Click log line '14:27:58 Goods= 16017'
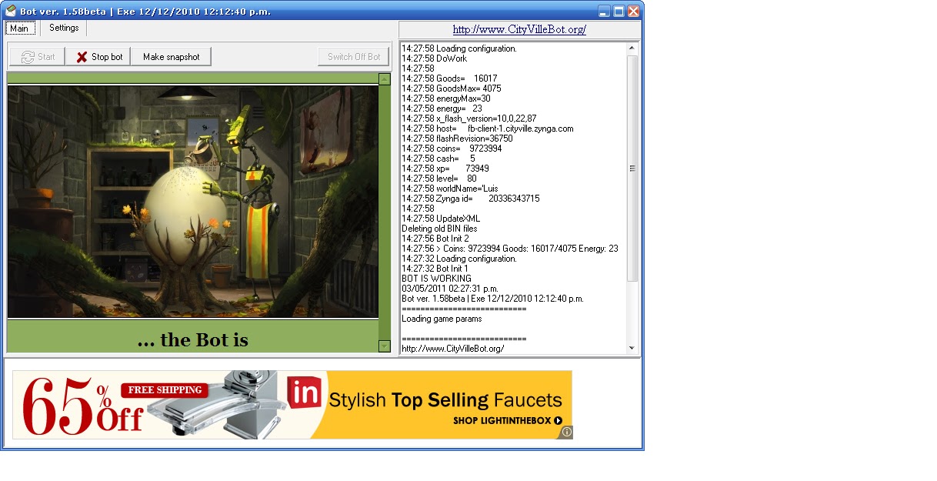 (449, 78)
